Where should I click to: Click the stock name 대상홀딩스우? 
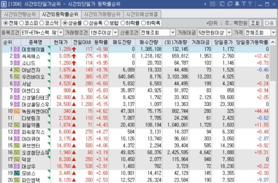35,104
